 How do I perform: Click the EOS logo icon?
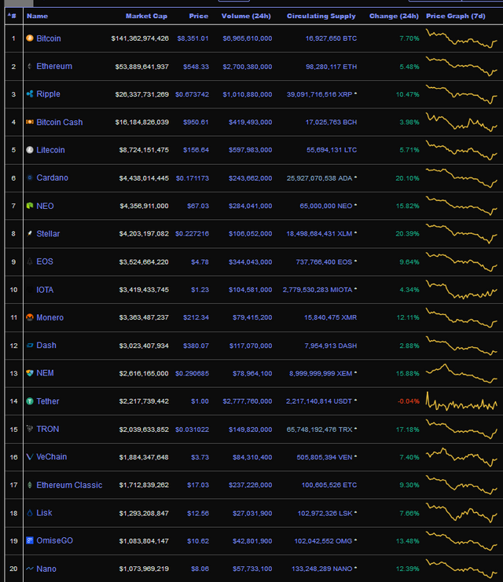pyautogui.click(x=30, y=262)
